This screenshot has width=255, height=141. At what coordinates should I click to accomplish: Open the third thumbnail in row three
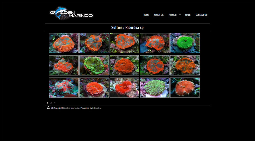point(124,88)
